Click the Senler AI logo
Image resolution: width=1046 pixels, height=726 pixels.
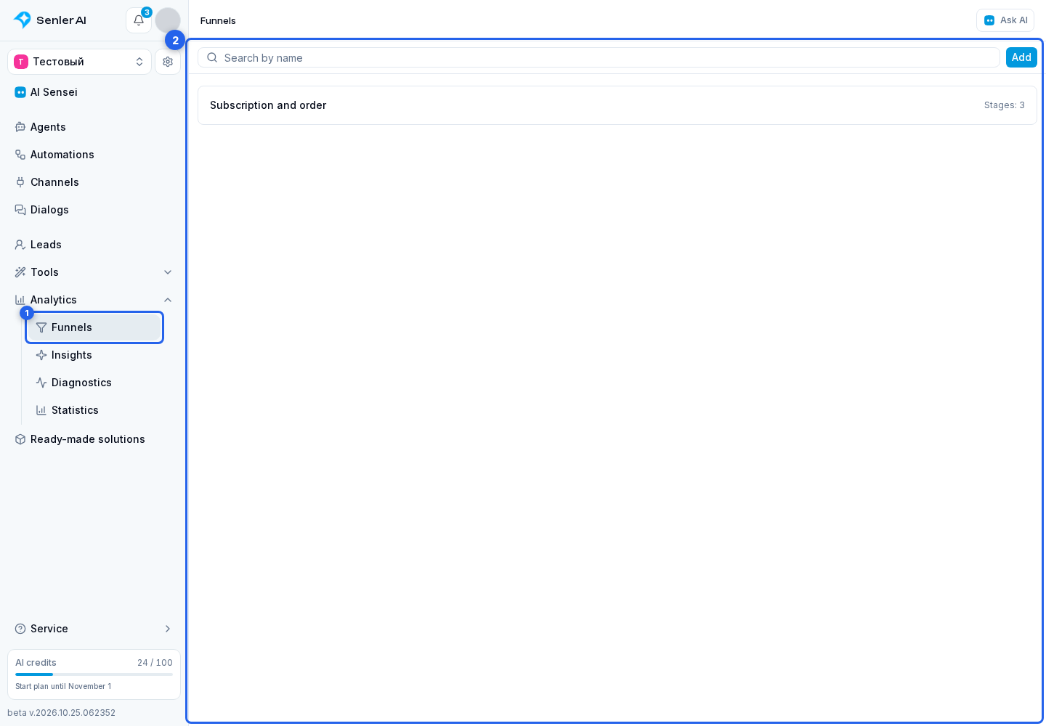pos(50,20)
